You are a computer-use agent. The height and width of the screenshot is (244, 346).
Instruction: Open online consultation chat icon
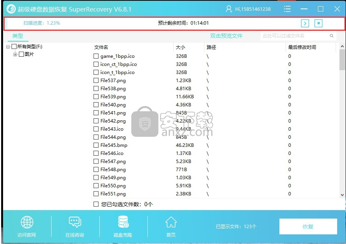tap(75, 222)
